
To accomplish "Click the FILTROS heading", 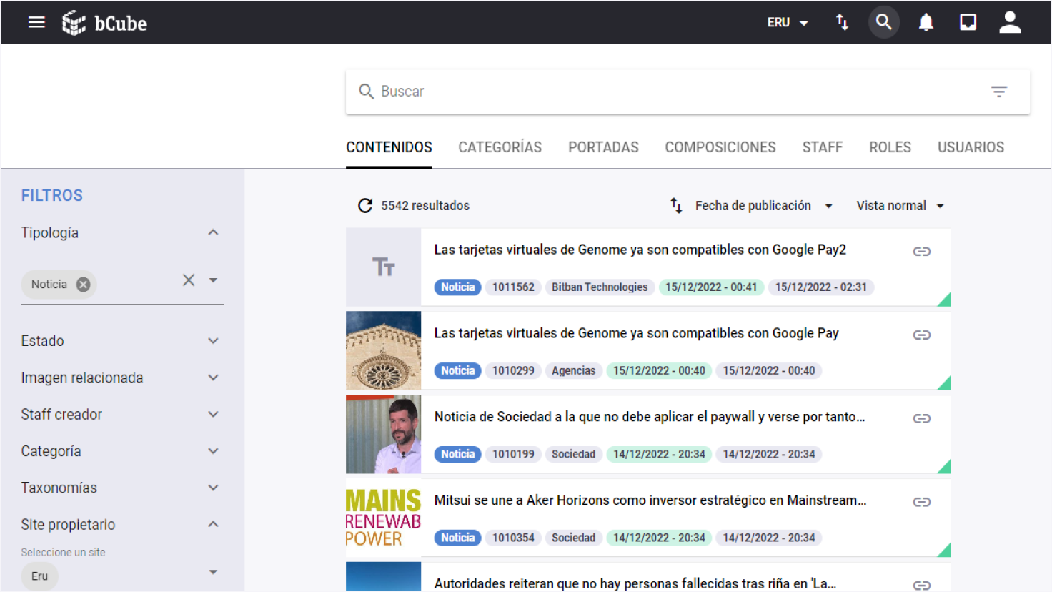I will [x=51, y=195].
